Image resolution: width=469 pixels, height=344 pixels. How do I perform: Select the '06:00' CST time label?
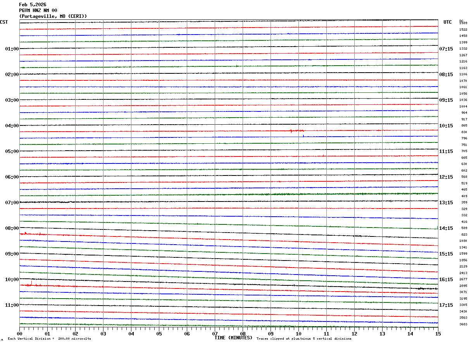[12, 177]
